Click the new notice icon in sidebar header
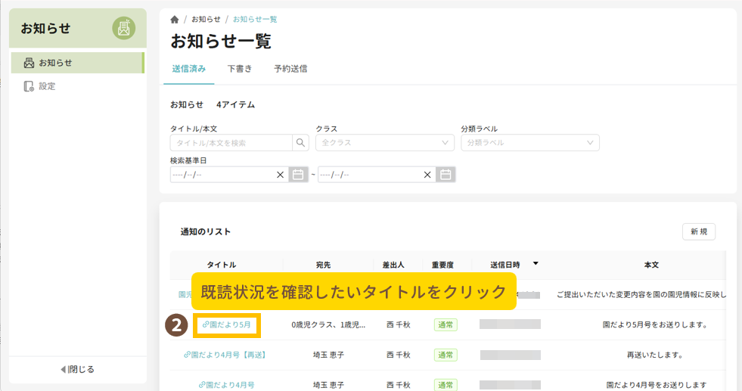The width and height of the screenshot is (742, 391). (124, 29)
